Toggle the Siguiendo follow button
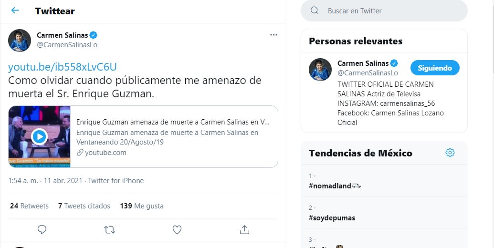 click(x=434, y=68)
